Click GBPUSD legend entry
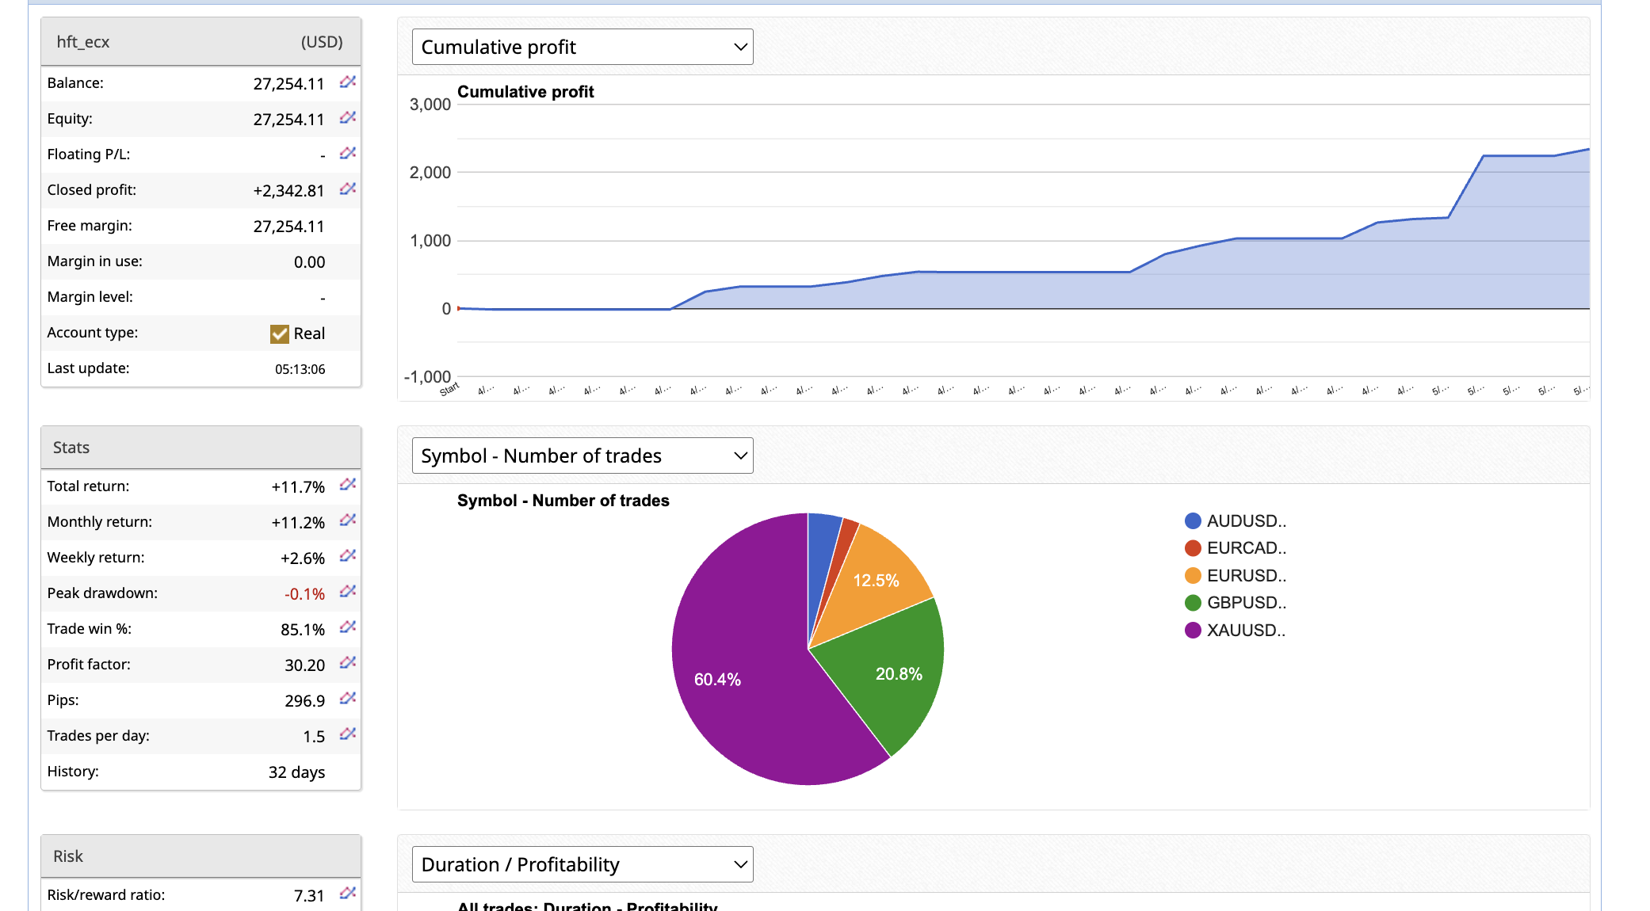The image size is (1650, 911). click(1246, 603)
